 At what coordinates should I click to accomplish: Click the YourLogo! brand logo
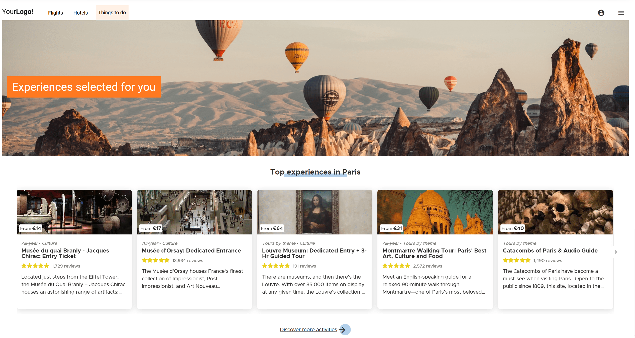18,12
